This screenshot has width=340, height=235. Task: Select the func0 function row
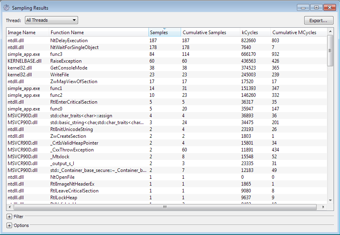pyautogui.click(x=167, y=109)
